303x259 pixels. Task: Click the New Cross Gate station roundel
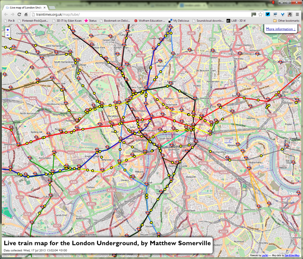point(258,206)
